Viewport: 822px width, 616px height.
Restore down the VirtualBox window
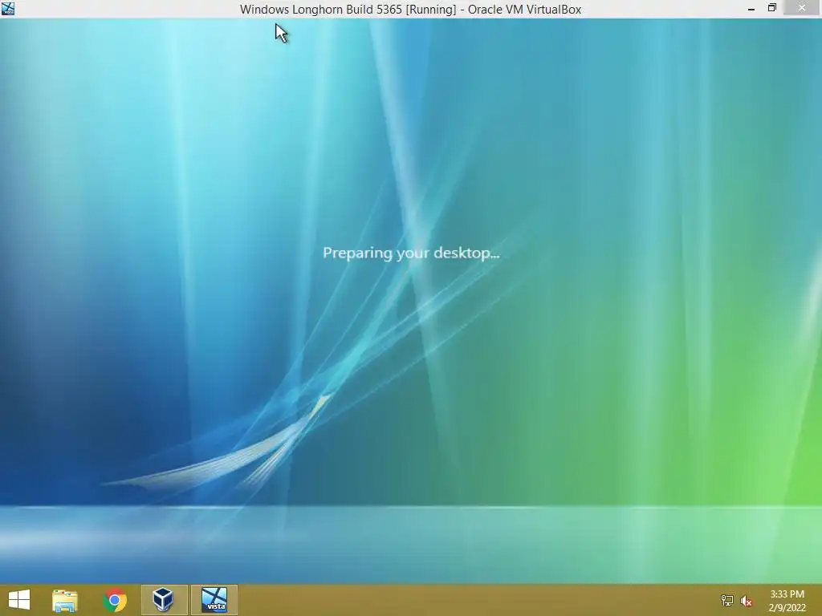click(x=771, y=8)
